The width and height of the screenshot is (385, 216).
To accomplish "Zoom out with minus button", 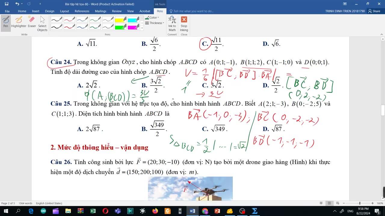I will [343, 203].
